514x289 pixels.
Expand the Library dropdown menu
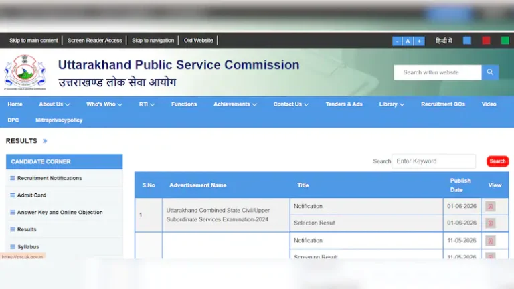392,104
